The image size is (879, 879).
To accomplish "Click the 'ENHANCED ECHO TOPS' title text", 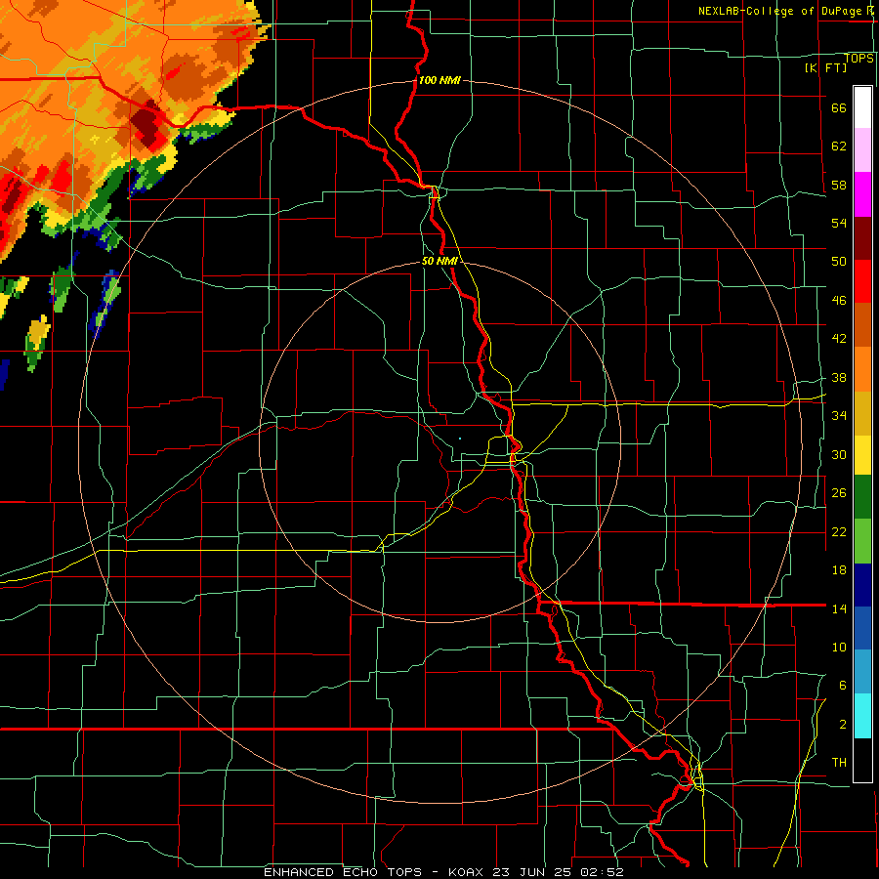I will point(343,872).
